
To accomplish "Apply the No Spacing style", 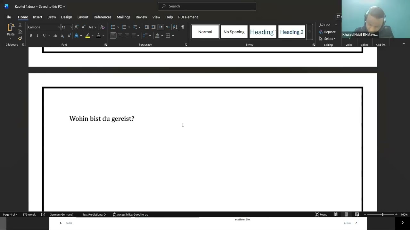I will click(234, 32).
